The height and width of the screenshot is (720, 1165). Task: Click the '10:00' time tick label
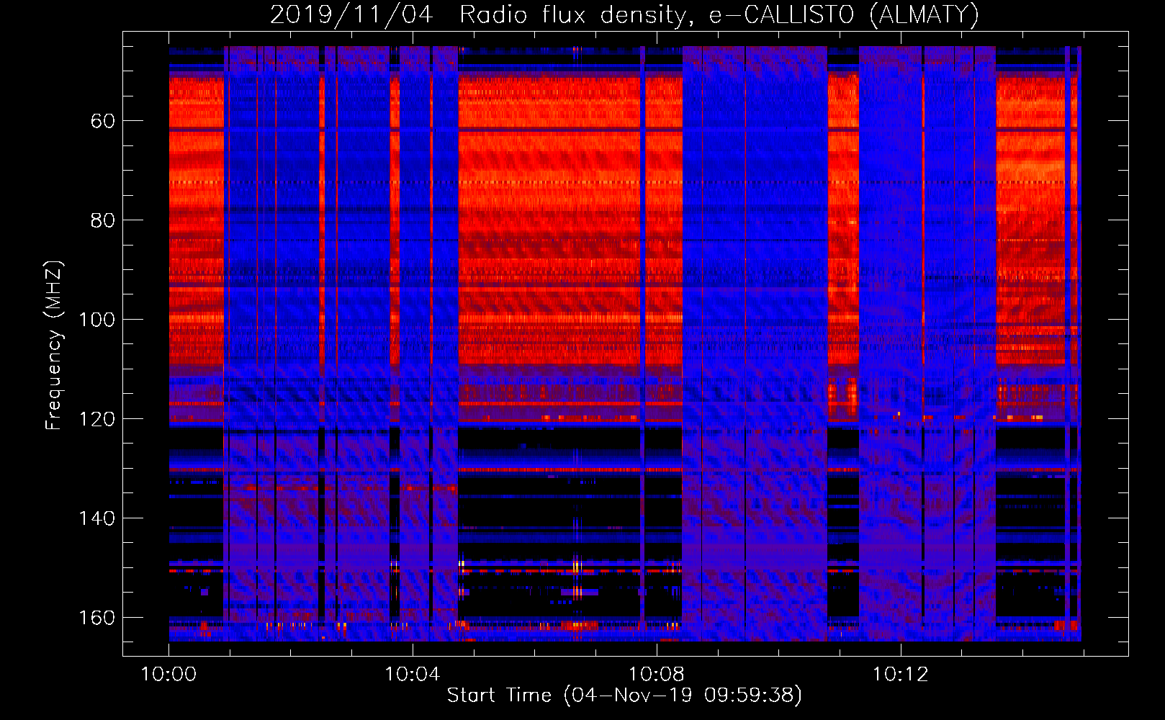point(168,675)
